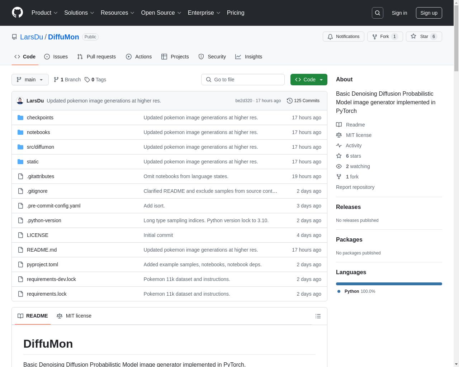Click the pulse icon by Activity
The image size is (459, 367).
pyautogui.click(x=339, y=146)
